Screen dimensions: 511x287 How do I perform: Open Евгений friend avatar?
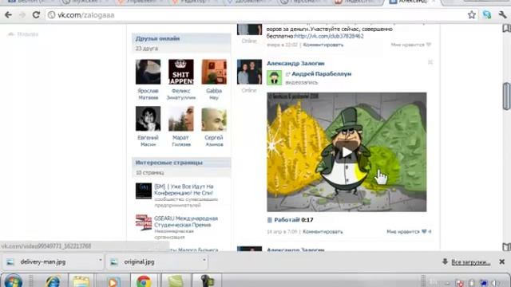[148, 119]
